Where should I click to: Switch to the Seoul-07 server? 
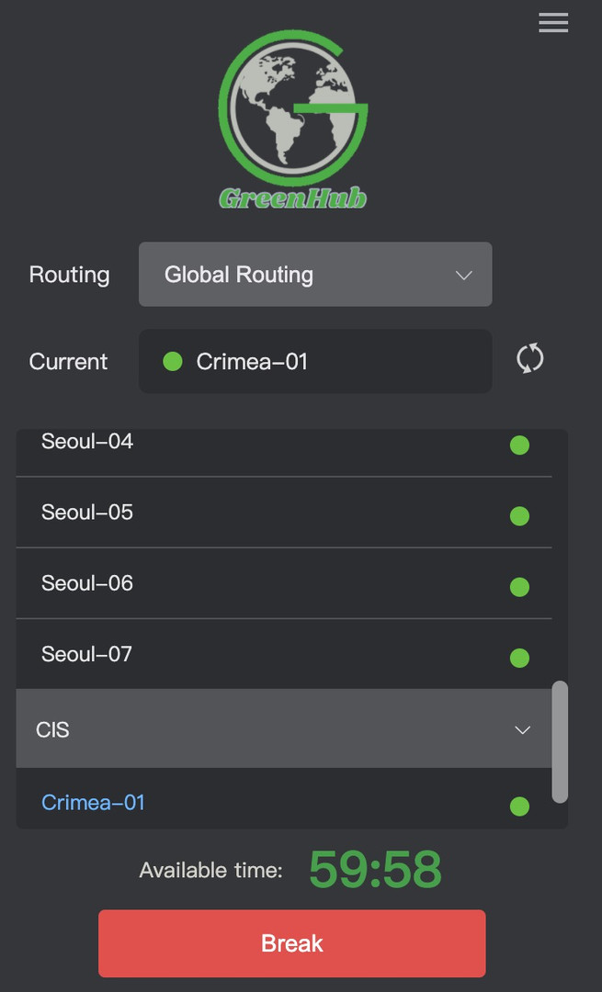[87, 654]
